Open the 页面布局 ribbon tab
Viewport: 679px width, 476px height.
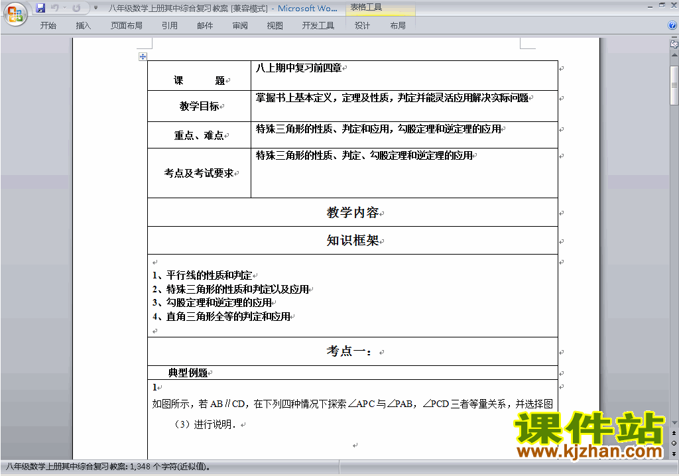click(x=127, y=26)
